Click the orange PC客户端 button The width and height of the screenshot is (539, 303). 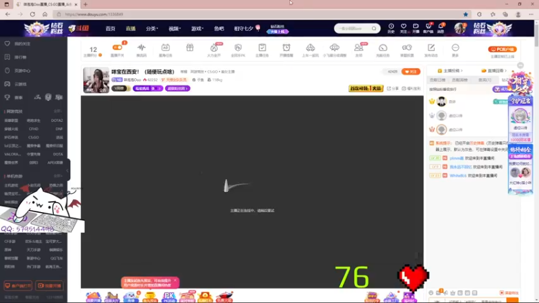tap(502, 49)
